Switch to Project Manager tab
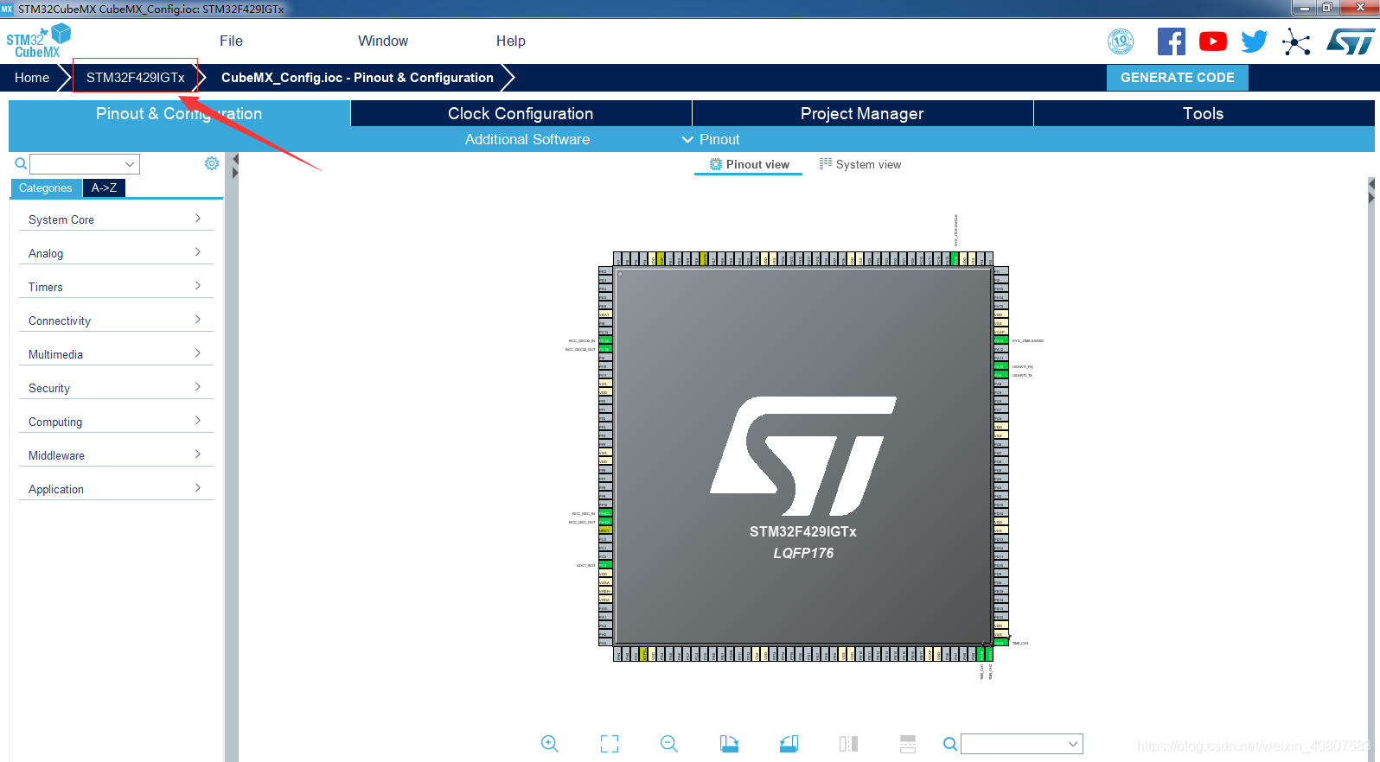 [862, 113]
